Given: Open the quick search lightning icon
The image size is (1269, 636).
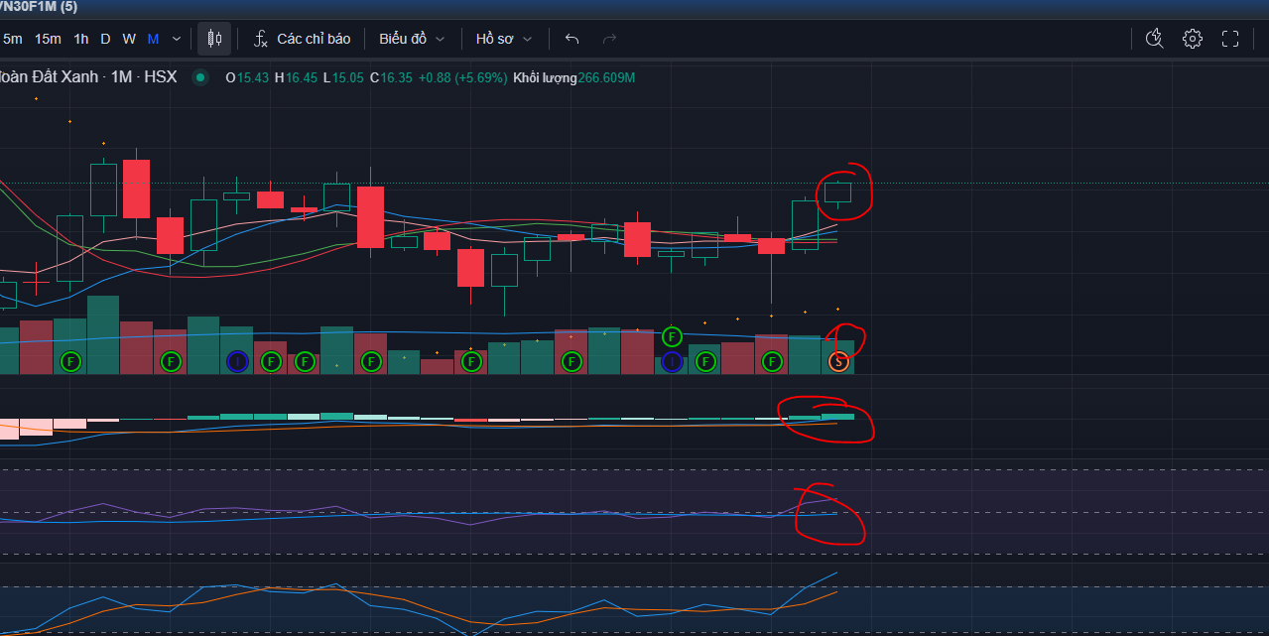Looking at the screenshot, I should coord(1154,39).
